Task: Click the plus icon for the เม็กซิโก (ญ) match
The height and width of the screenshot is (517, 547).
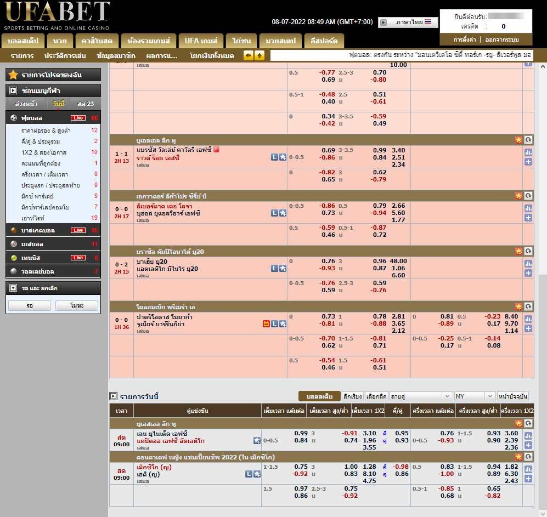Action: coord(528,479)
